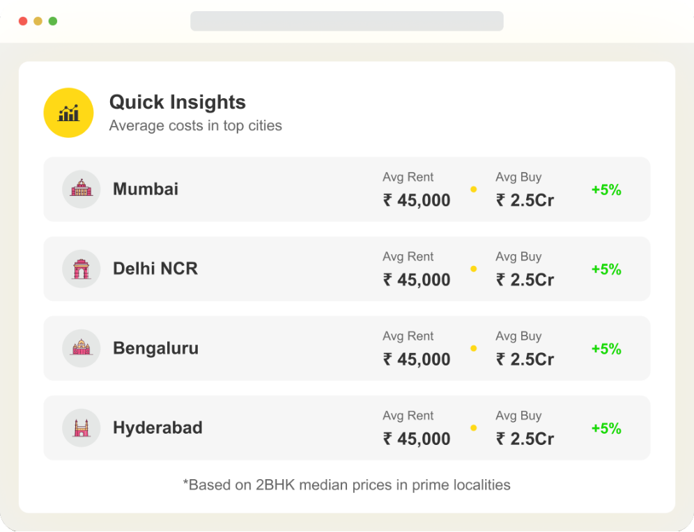Click the Mumbai landmark icon
This screenshot has width=694, height=532.
pyautogui.click(x=82, y=189)
